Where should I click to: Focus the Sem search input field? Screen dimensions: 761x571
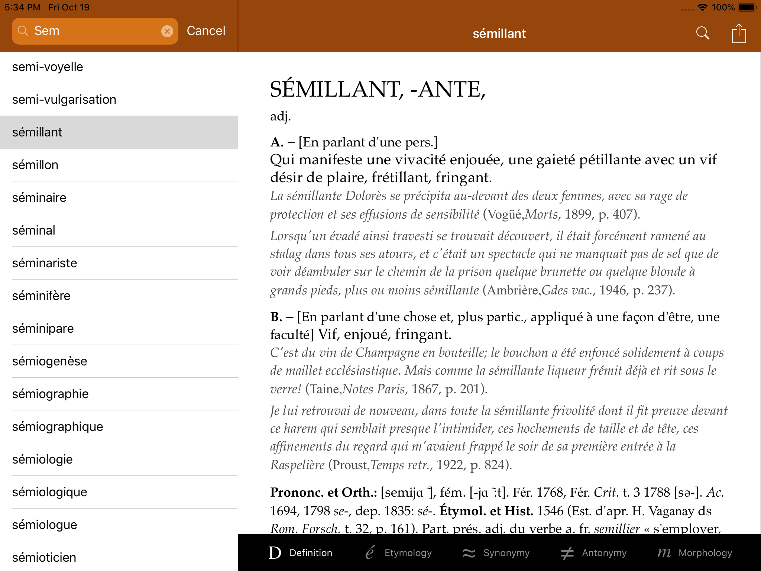pyautogui.click(x=93, y=31)
